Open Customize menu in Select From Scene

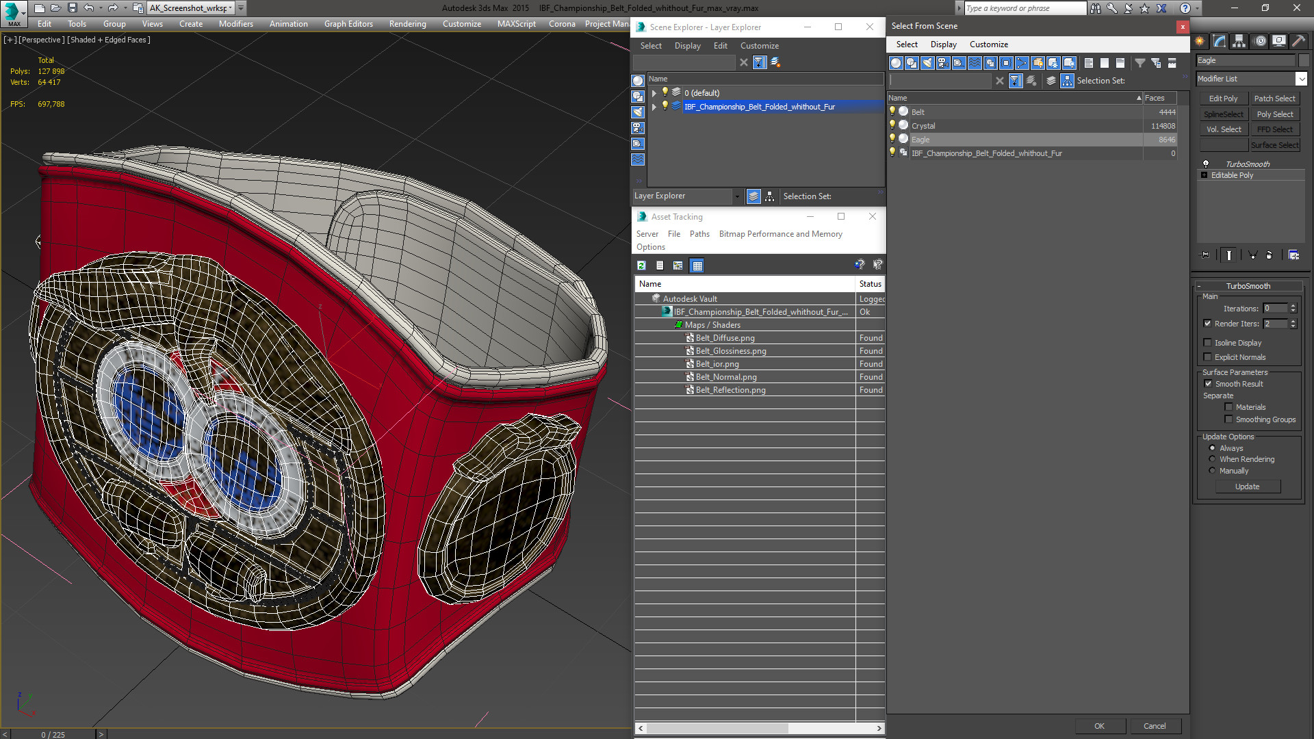click(988, 44)
